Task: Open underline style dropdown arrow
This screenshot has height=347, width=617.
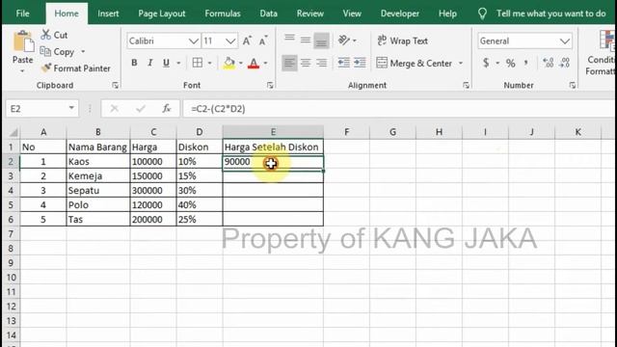Action: tap(178, 63)
